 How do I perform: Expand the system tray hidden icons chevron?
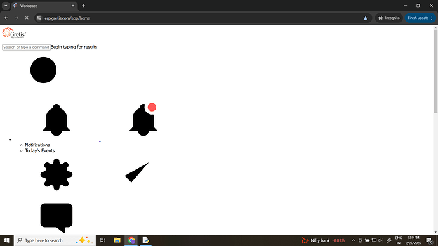[x=354, y=240]
